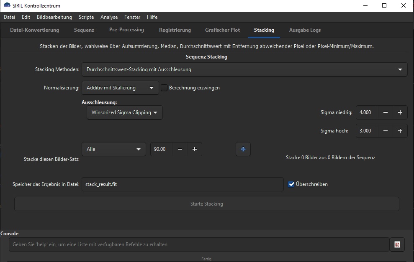Open the Bildbearbeitung menu
Image resolution: width=414 pixels, height=262 pixels.
point(54,17)
